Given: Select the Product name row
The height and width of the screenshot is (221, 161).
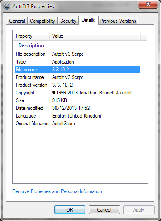Looking at the screenshot, I should tap(77, 77).
